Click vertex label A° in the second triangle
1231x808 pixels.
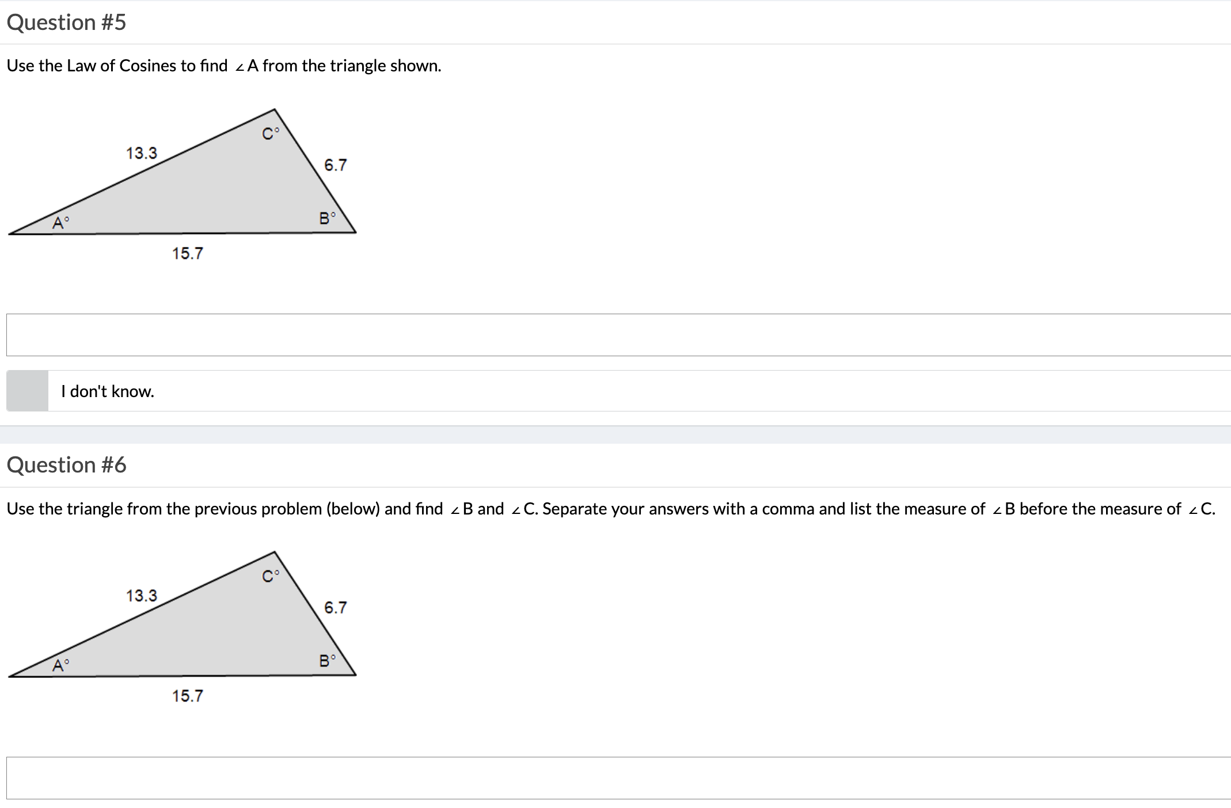(x=60, y=666)
